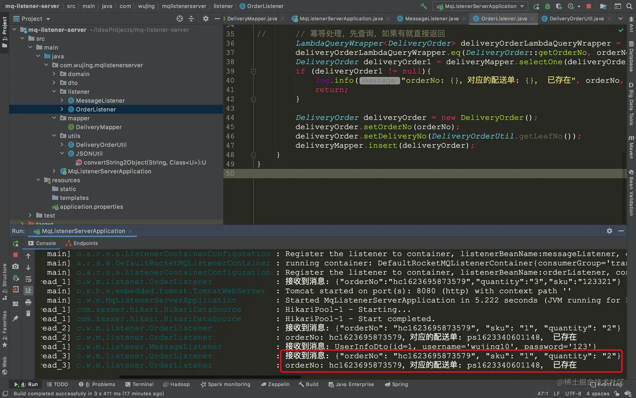Toggle Scroll to End of console
This screenshot has height=398, width=636.
click(x=28, y=290)
